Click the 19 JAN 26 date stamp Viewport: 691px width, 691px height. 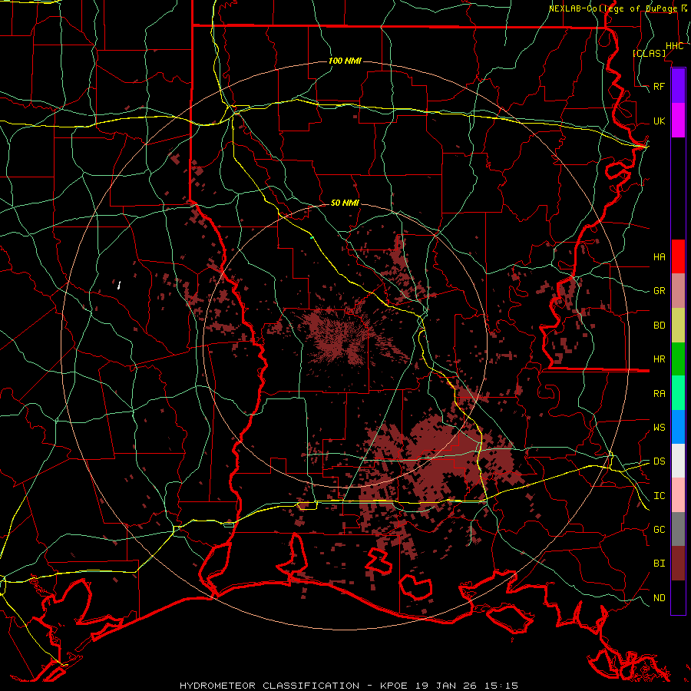coord(448,686)
